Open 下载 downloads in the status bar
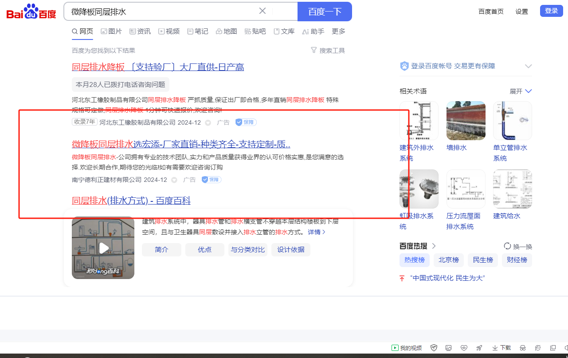The height and width of the screenshot is (358, 568). 501,348
